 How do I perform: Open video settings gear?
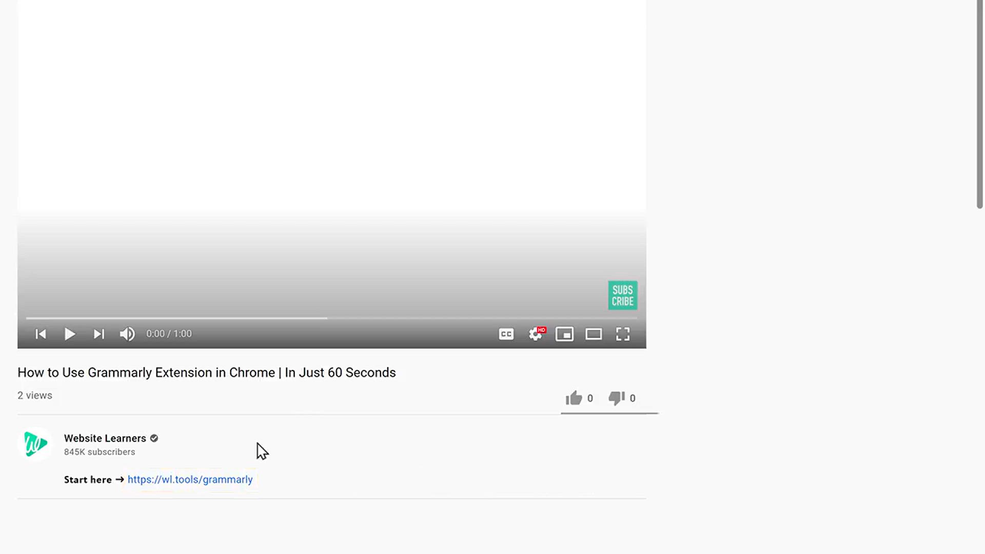[x=537, y=334]
